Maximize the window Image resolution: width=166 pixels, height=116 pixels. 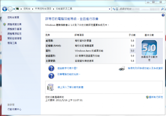pyautogui.click(x=153, y=2)
